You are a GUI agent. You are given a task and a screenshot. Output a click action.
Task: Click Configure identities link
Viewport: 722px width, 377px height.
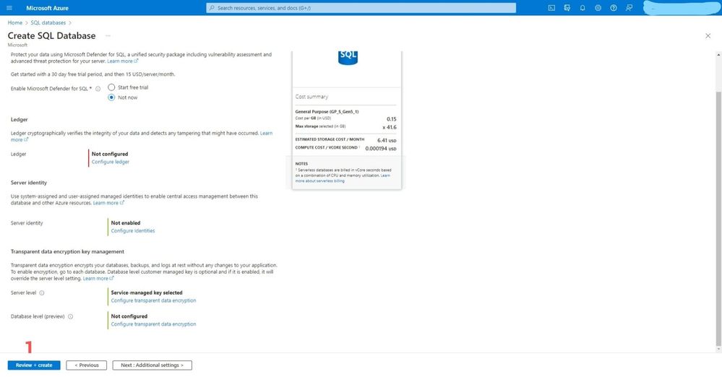pyautogui.click(x=132, y=231)
